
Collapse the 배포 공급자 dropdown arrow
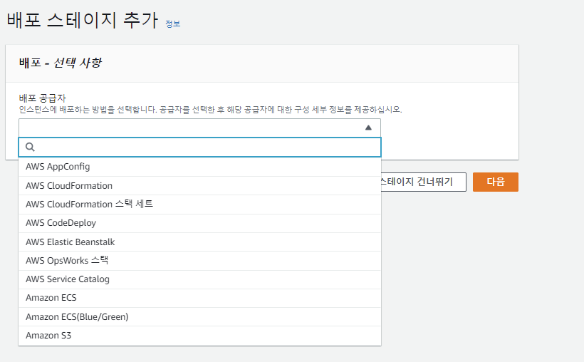[368, 128]
